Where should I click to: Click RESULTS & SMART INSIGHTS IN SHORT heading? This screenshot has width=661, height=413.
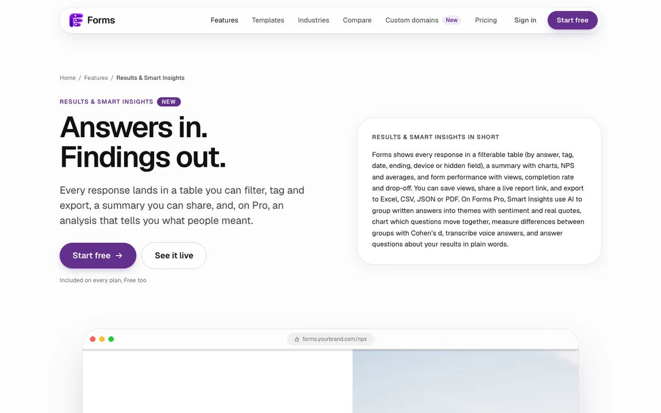(x=436, y=137)
